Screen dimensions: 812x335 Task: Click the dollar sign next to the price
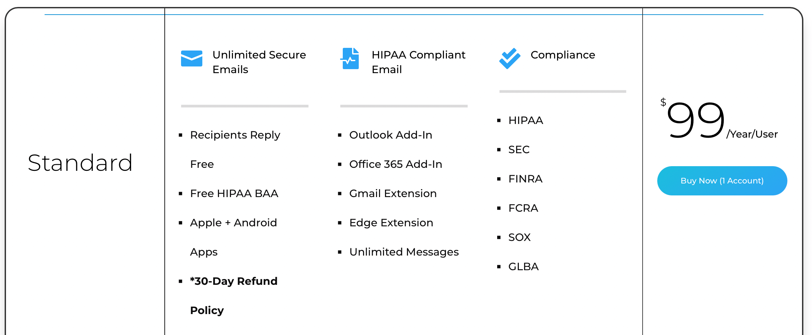pos(663,102)
